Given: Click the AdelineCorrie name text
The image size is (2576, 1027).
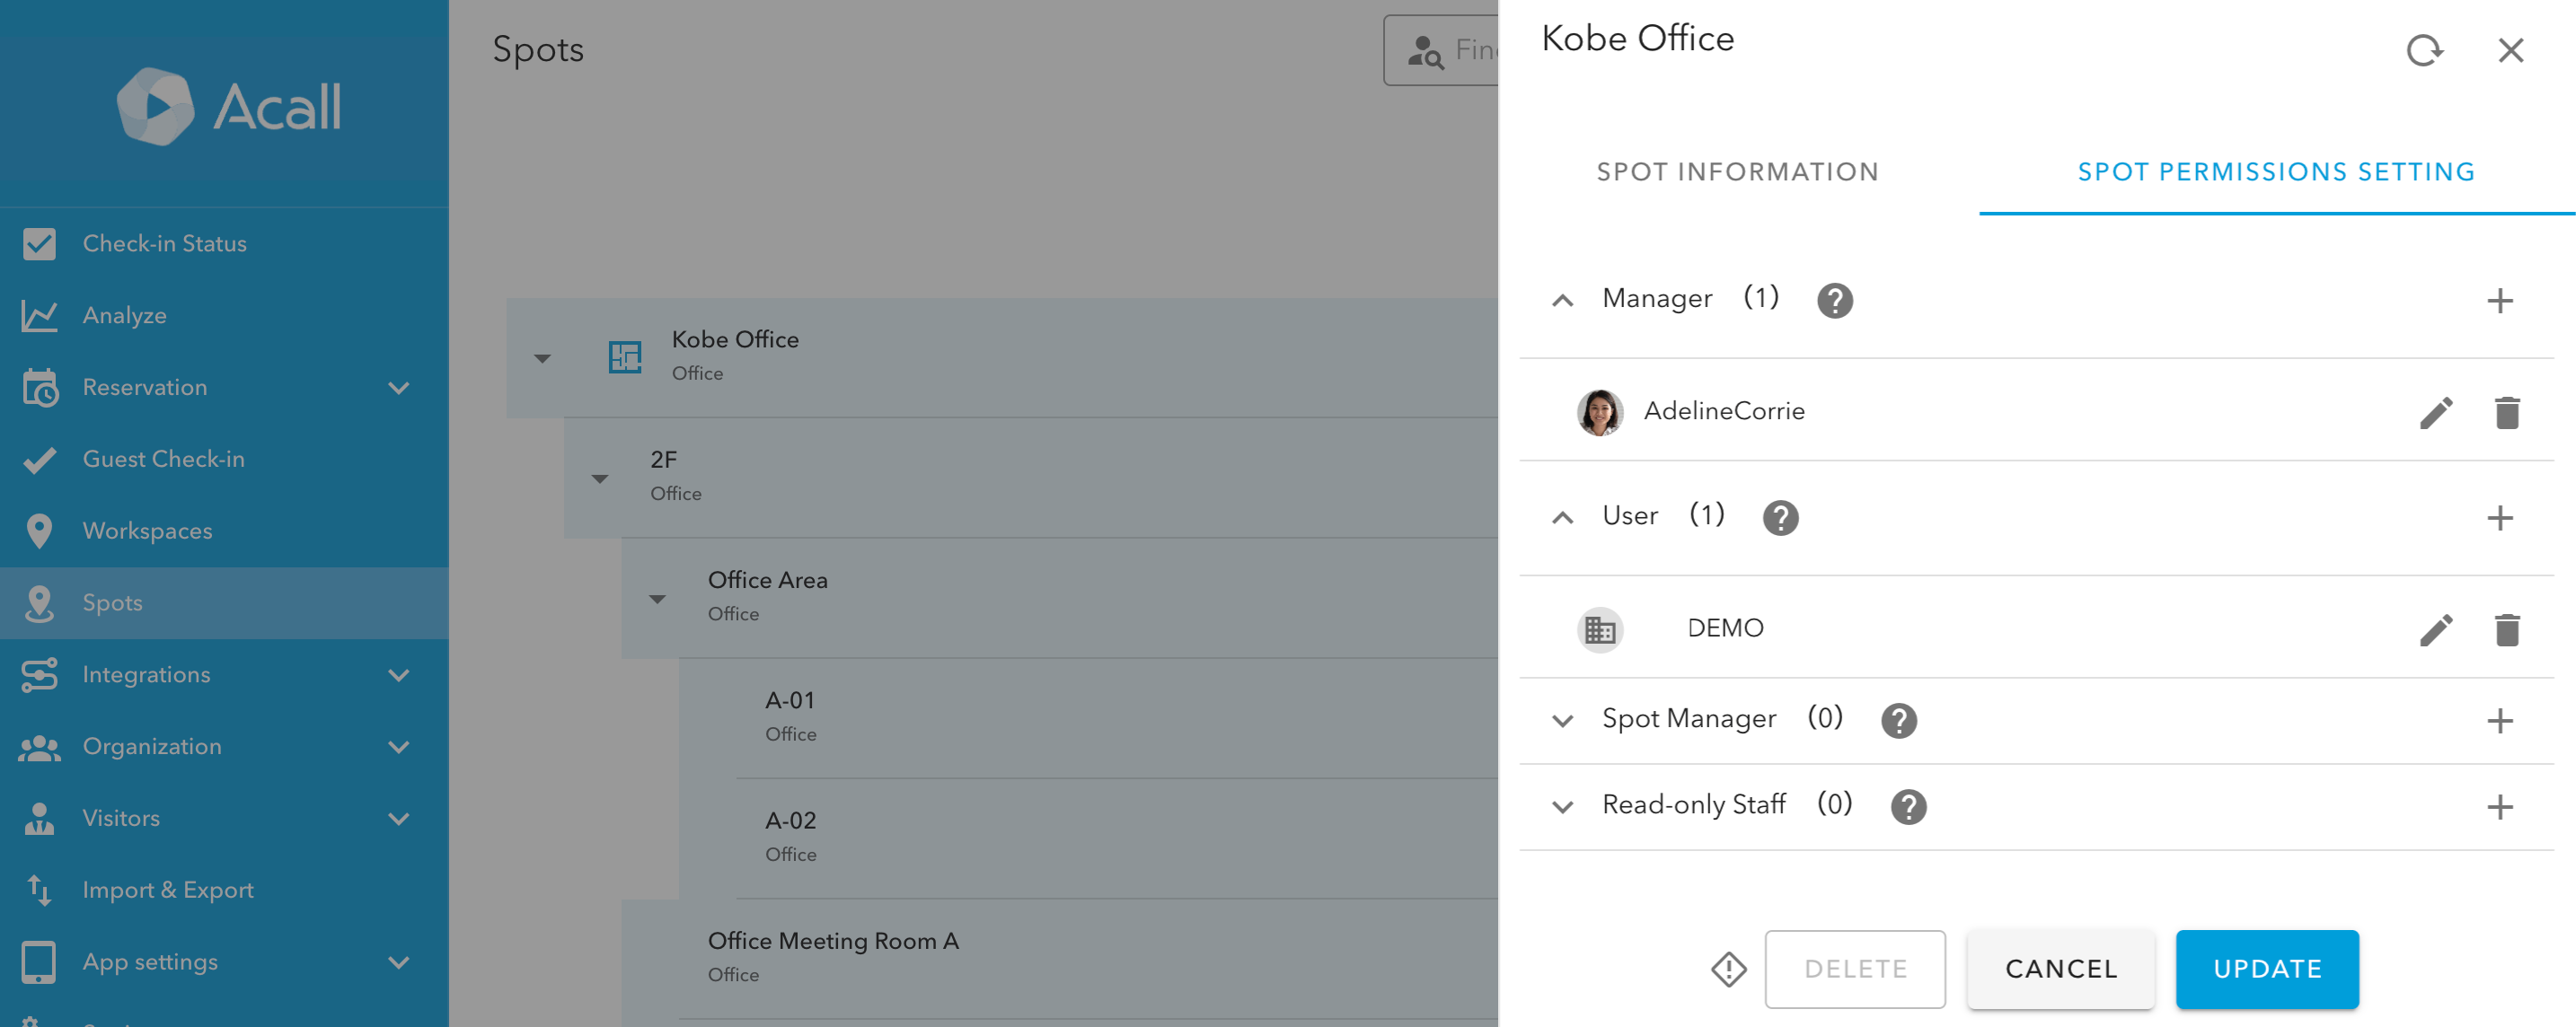Looking at the screenshot, I should coord(1724,411).
